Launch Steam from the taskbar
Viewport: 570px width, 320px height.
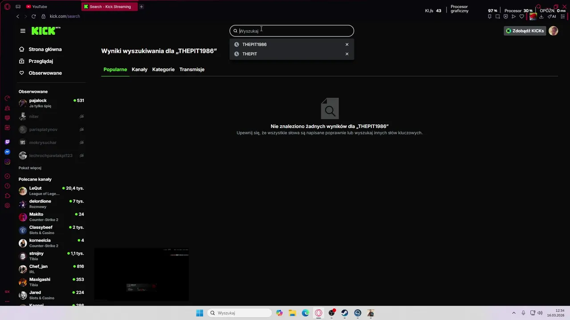(345, 313)
